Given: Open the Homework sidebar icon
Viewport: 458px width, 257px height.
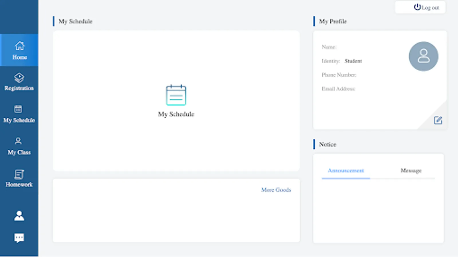Looking at the screenshot, I should [19, 174].
